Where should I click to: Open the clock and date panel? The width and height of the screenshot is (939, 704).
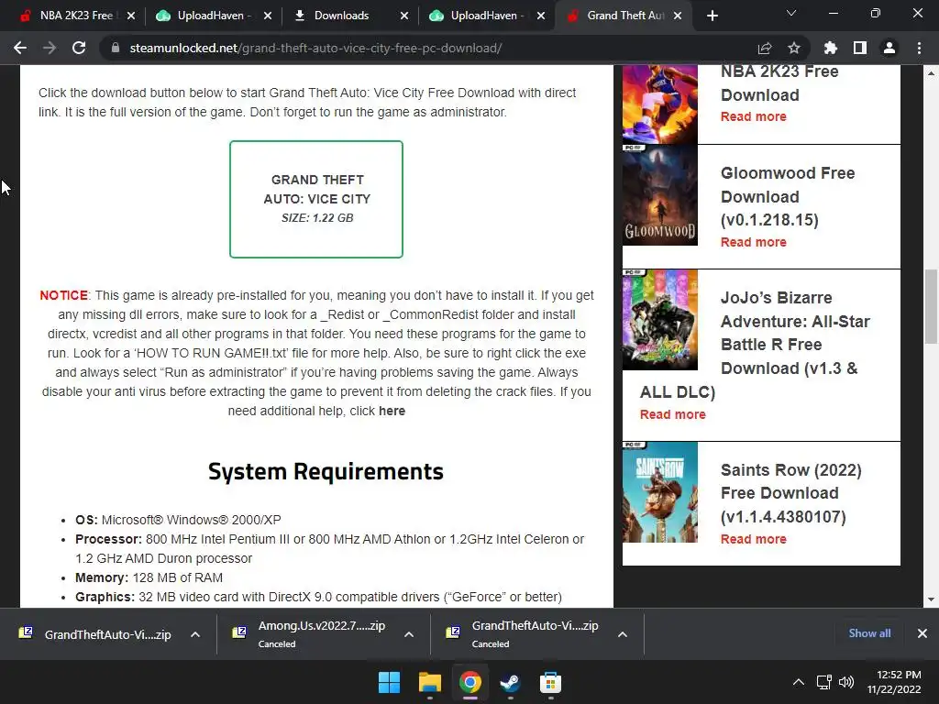click(894, 682)
